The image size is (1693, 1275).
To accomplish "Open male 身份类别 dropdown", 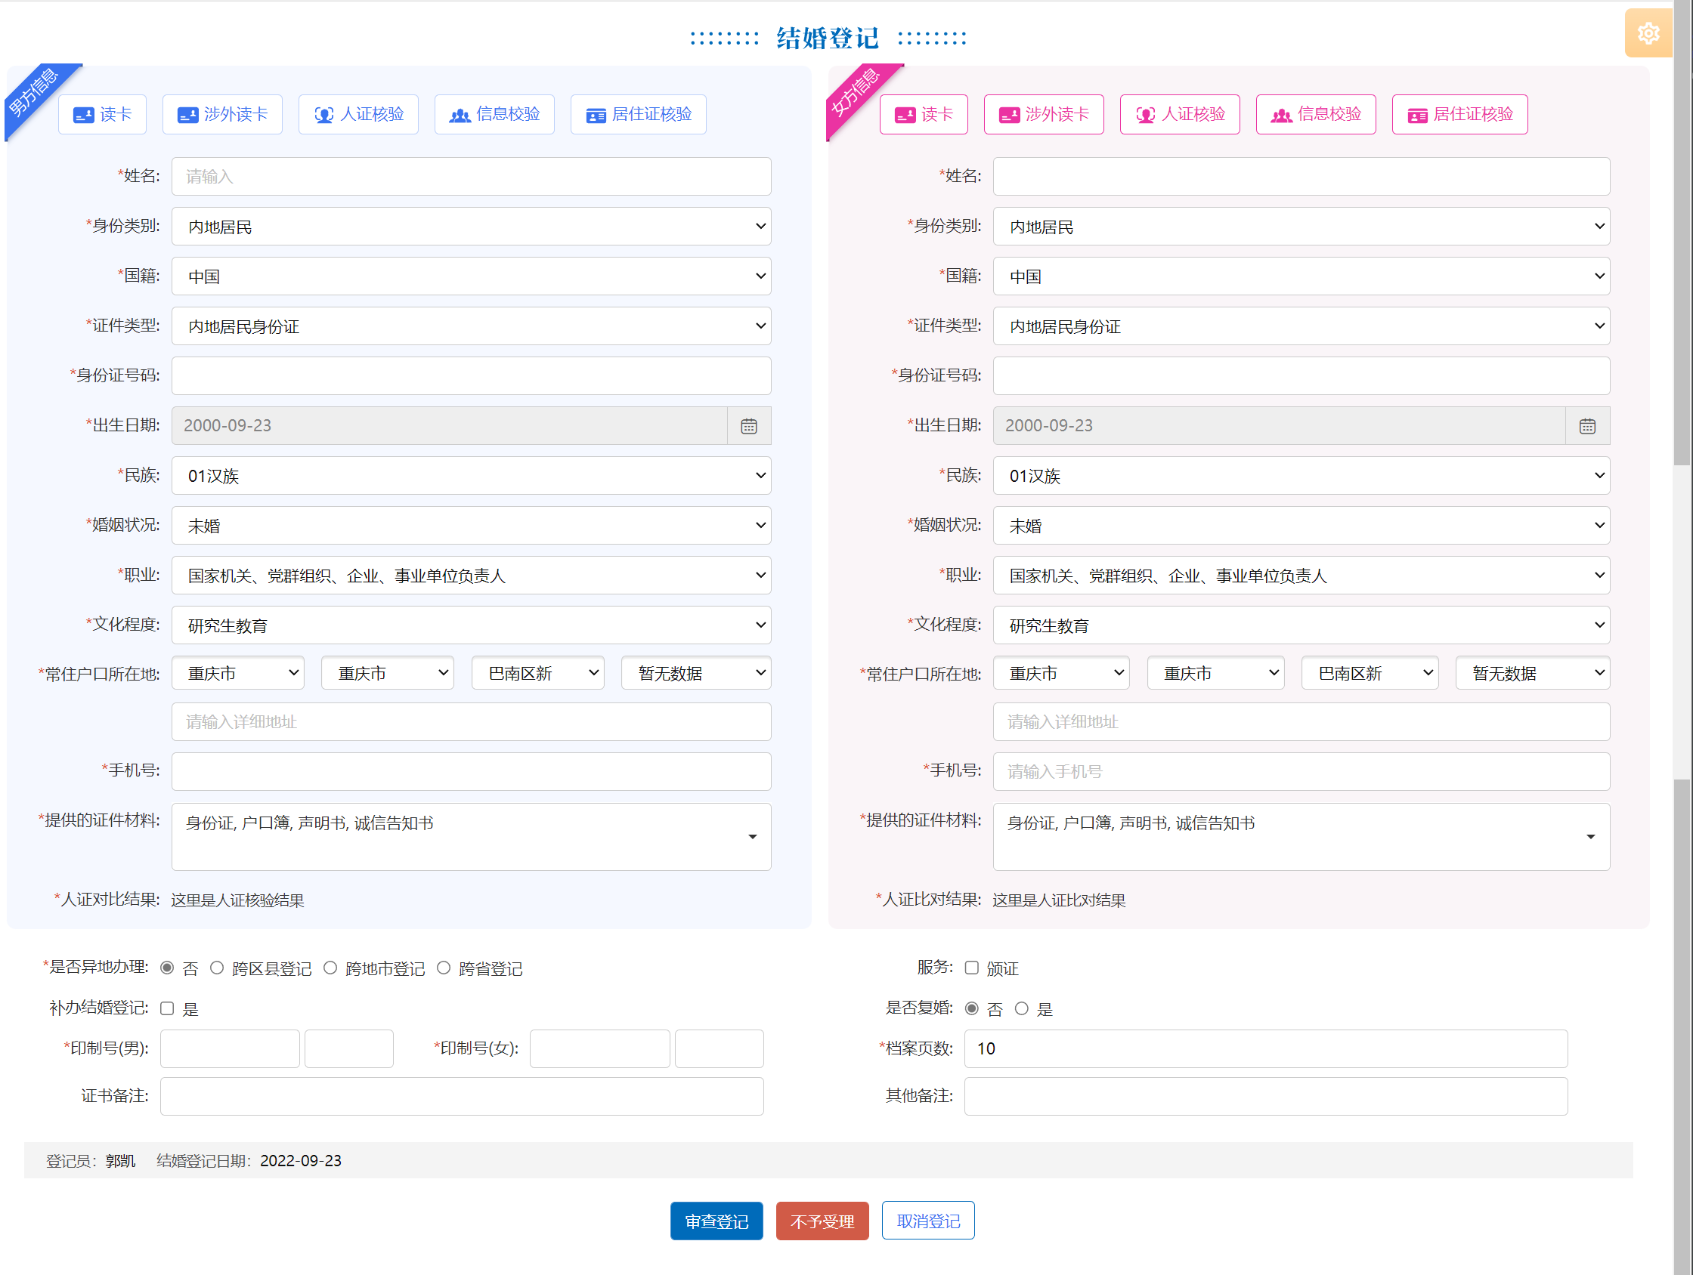I will click(x=472, y=227).
